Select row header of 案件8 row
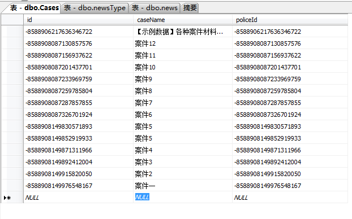Screen dimensions: 352x219 (12, 91)
